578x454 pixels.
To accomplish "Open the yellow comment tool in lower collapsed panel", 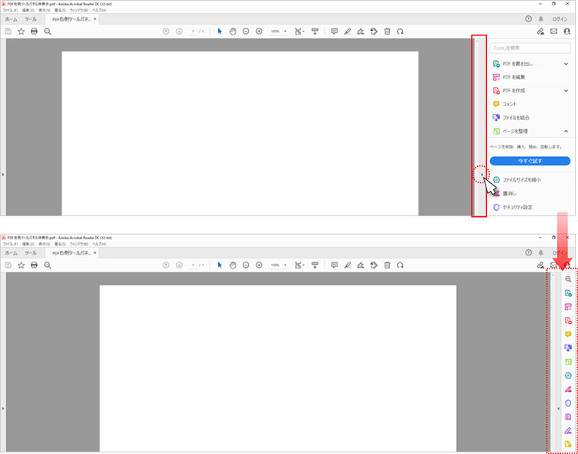I will [568, 334].
